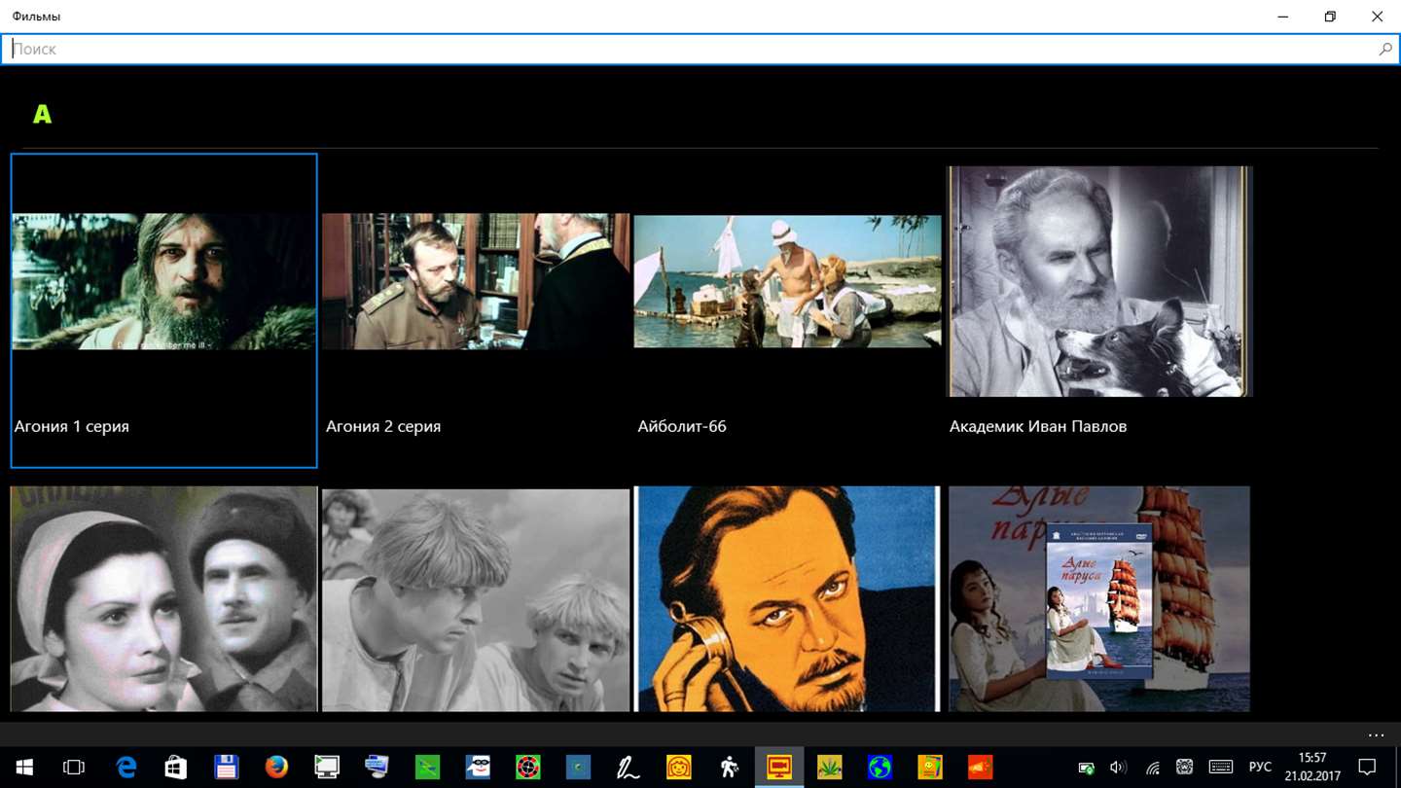Click the green leaf taskbar icon
This screenshot has width=1401, height=788.
pyautogui.click(x=829, y=768)
